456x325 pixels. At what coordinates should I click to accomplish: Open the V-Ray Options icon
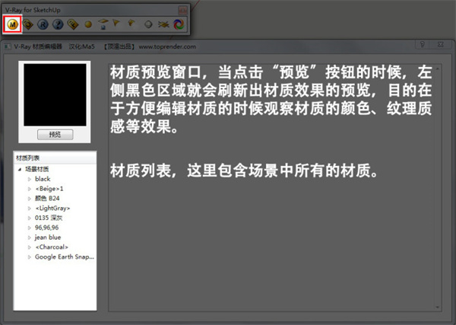click(x=29, y=24)
